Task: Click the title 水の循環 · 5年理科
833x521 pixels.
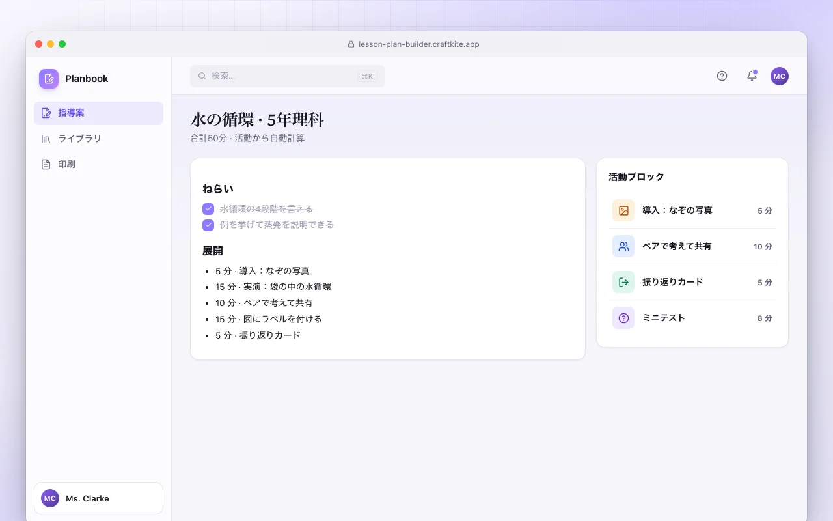Action: [x=257, y=120]
